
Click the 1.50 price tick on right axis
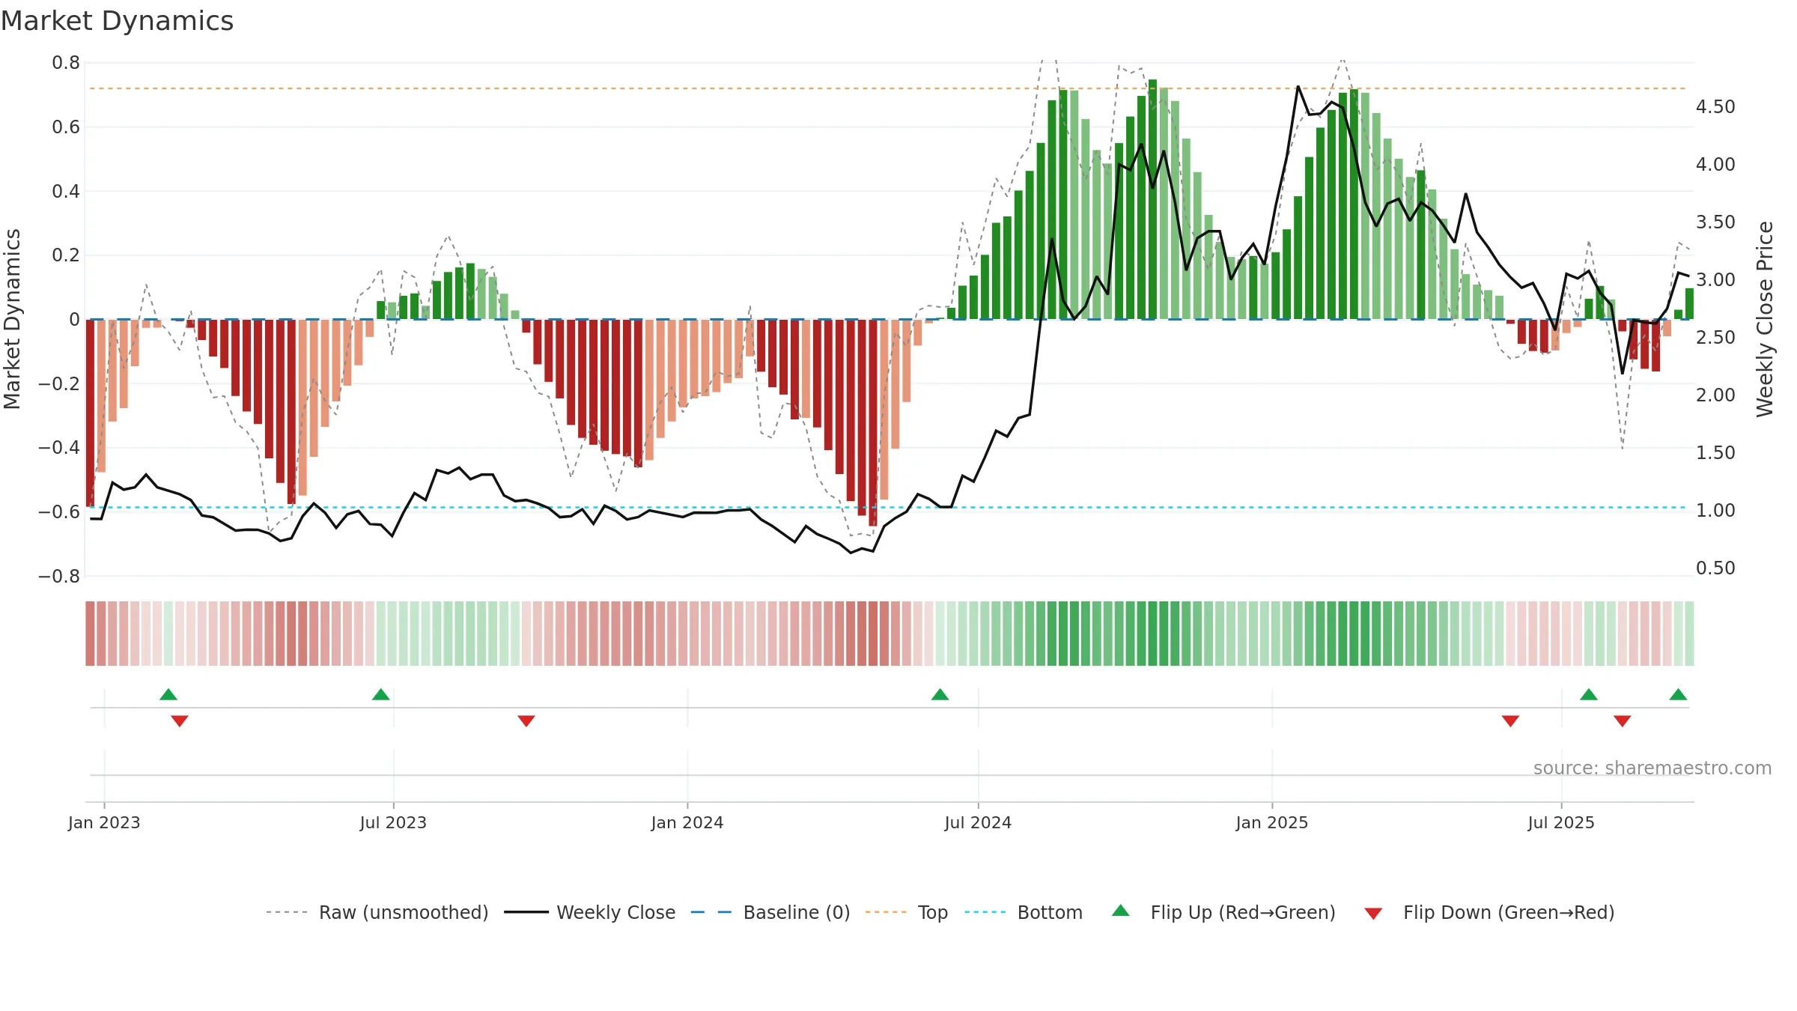coord(1715,453)
